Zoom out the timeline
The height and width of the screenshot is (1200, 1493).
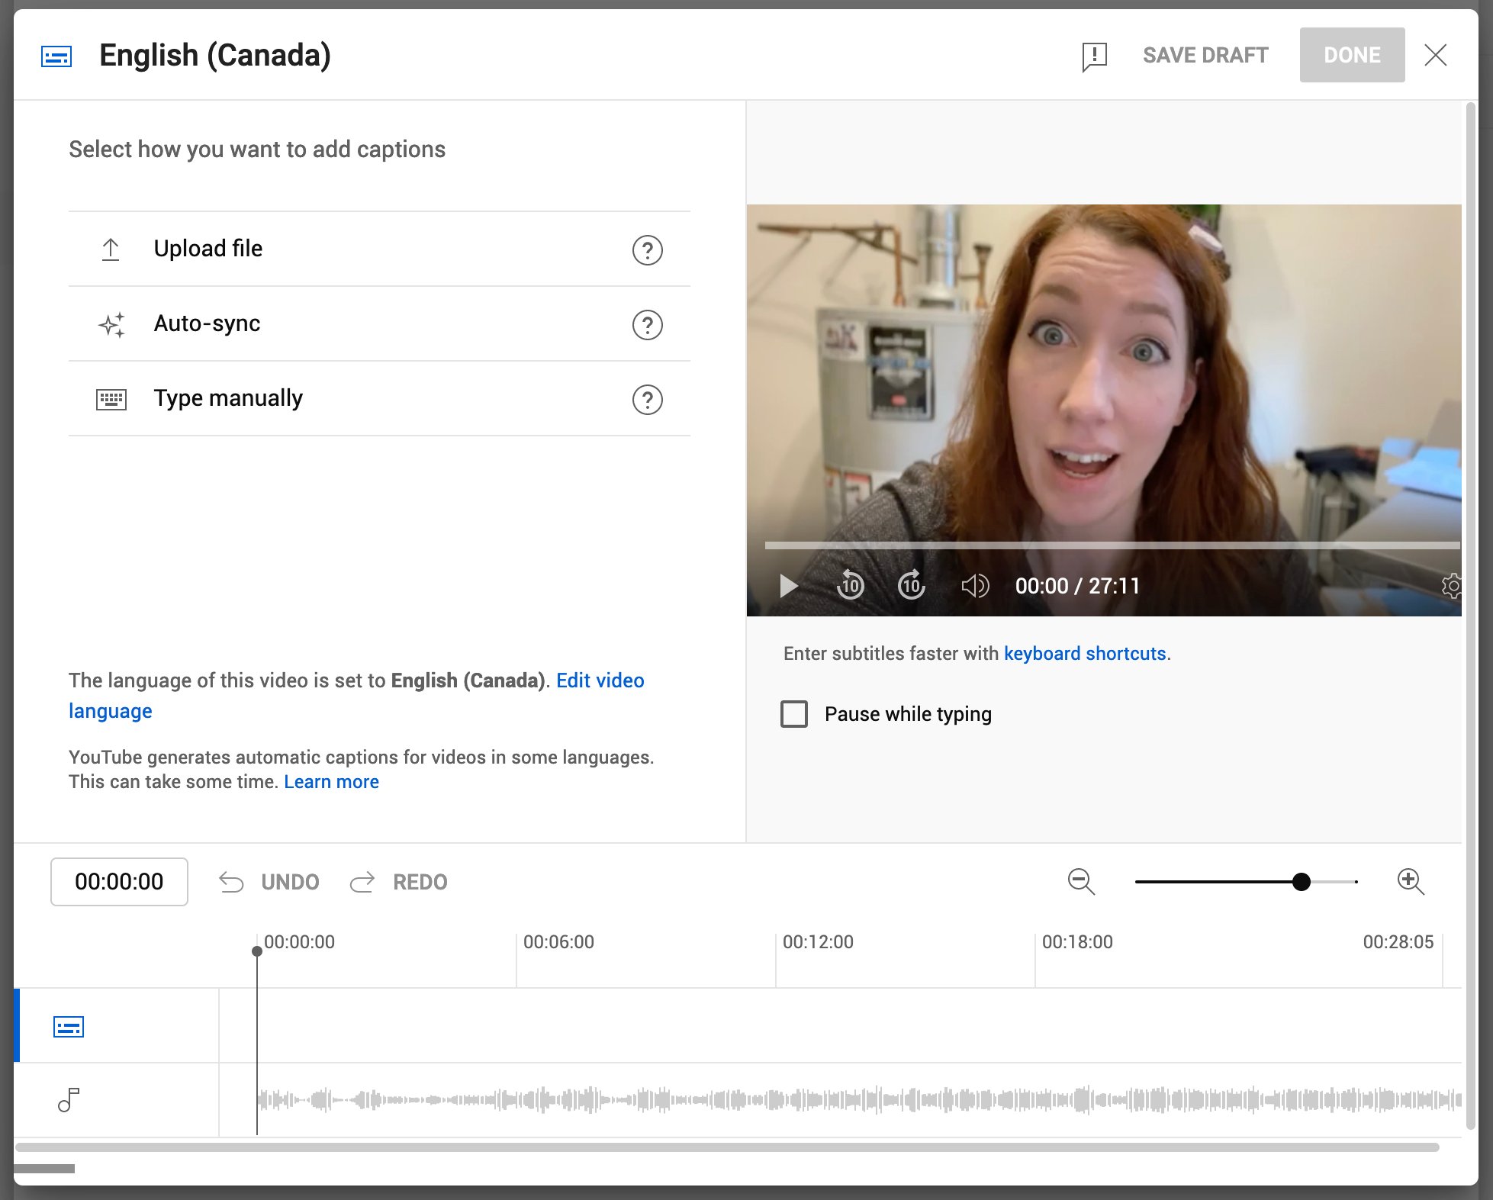tap(1081, 882)
